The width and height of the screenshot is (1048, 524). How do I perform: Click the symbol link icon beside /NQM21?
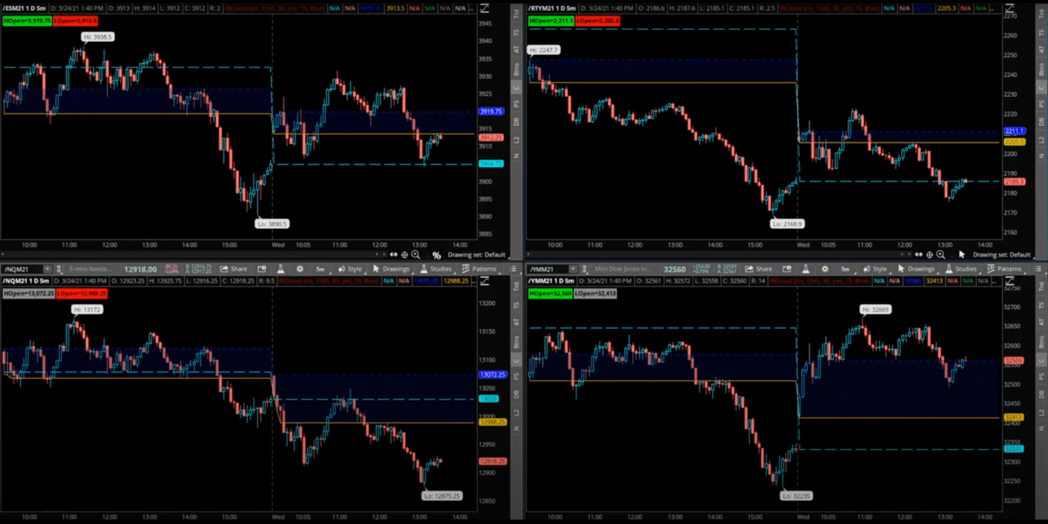click(x=59, y=269)
